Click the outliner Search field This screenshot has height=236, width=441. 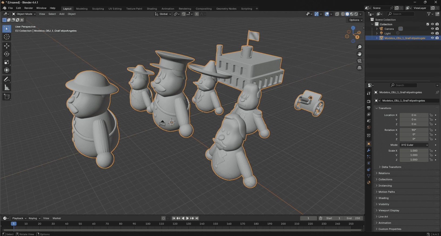(x=401, y=14)
